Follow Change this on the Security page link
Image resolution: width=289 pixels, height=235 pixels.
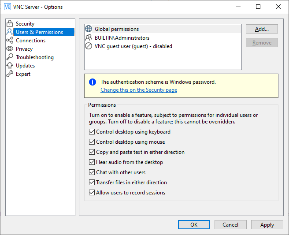(139, 90)
